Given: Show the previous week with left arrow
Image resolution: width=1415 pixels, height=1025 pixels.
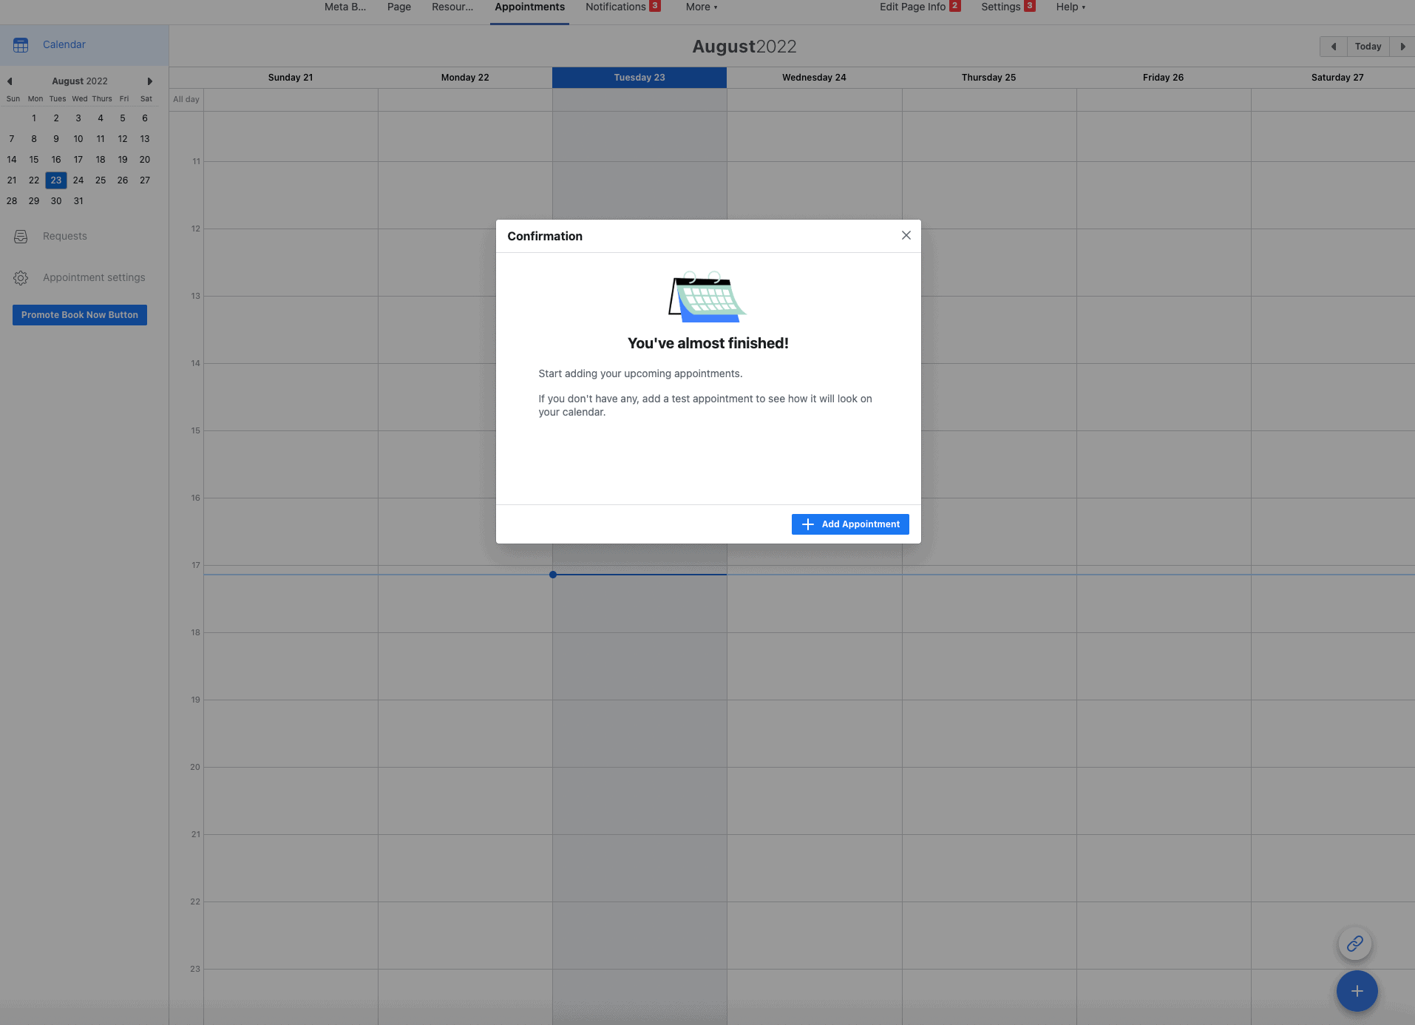Looking at the screenshot, I should click(x=1333, y=47).
